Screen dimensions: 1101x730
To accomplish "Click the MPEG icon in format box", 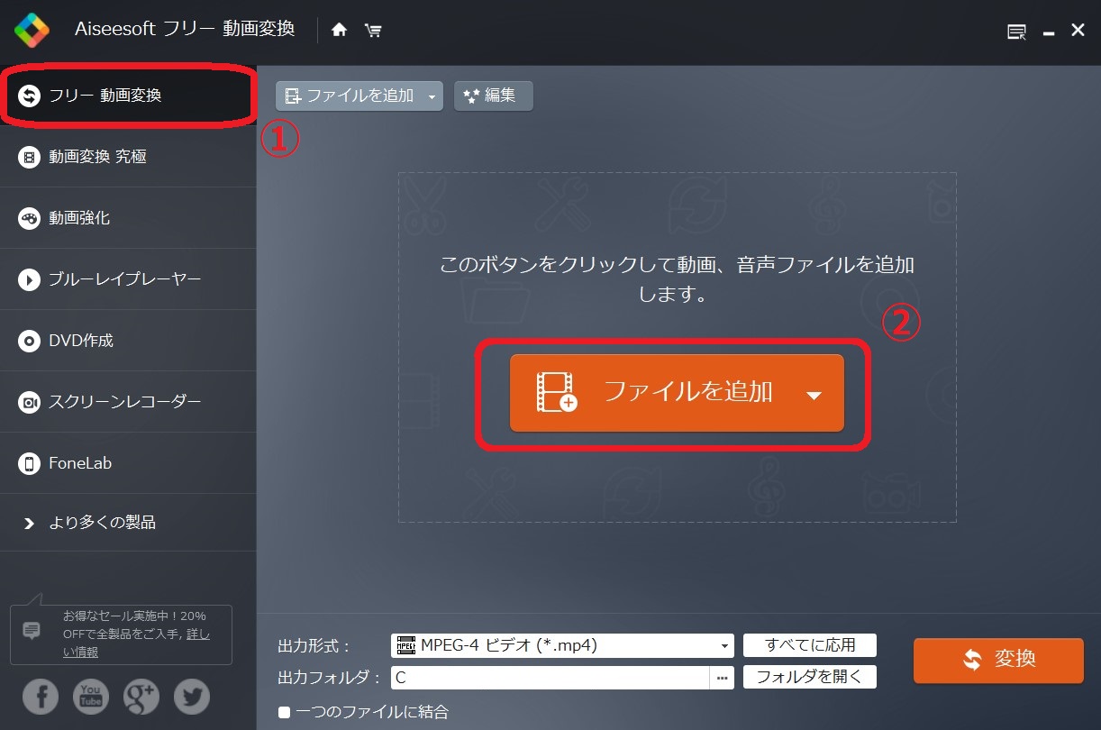I will [x=406, y=645].
